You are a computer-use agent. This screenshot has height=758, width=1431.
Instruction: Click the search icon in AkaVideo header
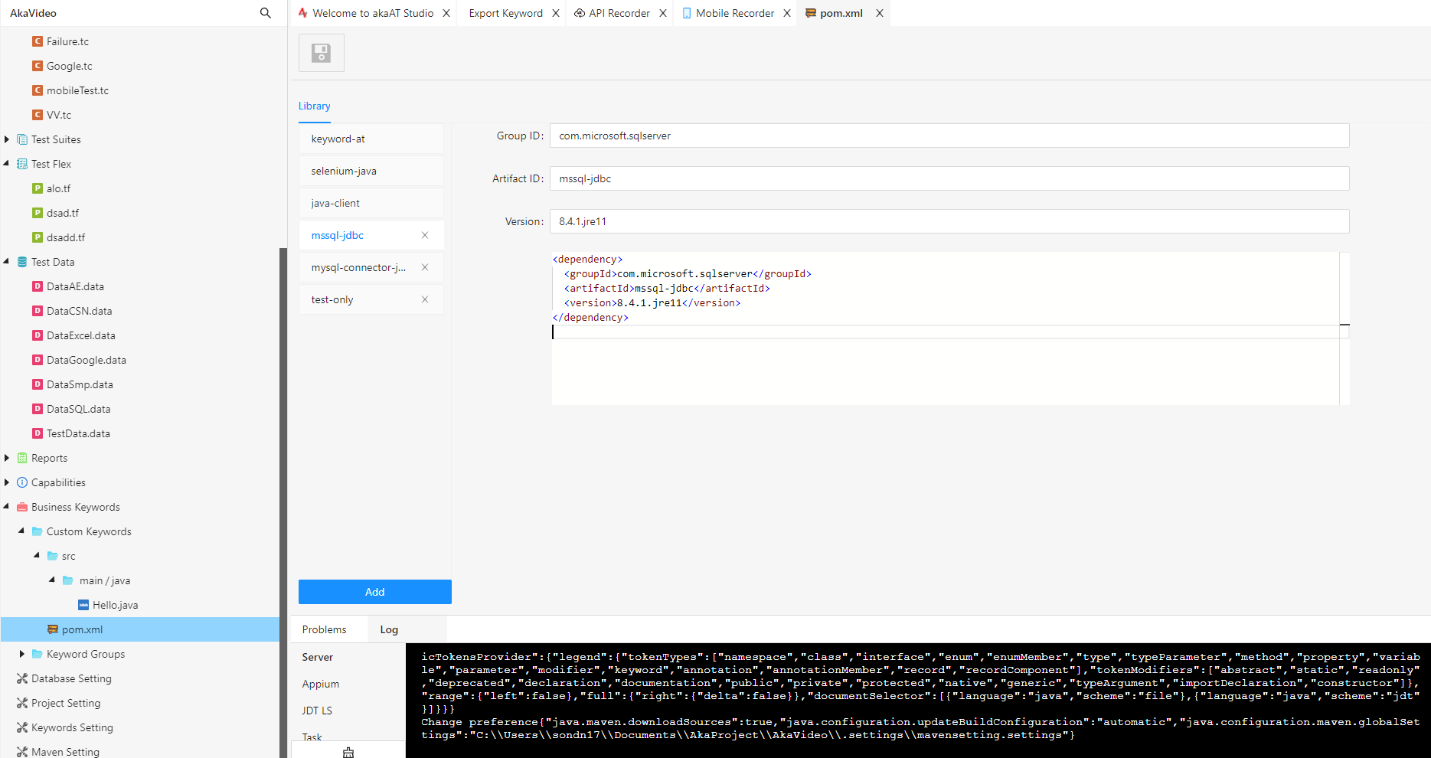(266, 13)
